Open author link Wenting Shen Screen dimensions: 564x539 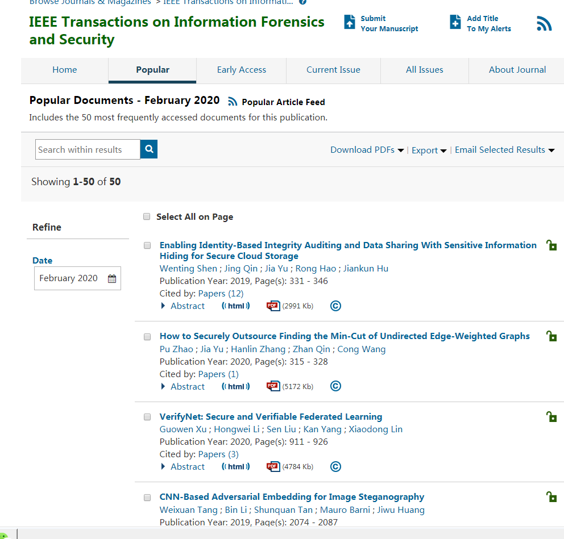[188, 269]
